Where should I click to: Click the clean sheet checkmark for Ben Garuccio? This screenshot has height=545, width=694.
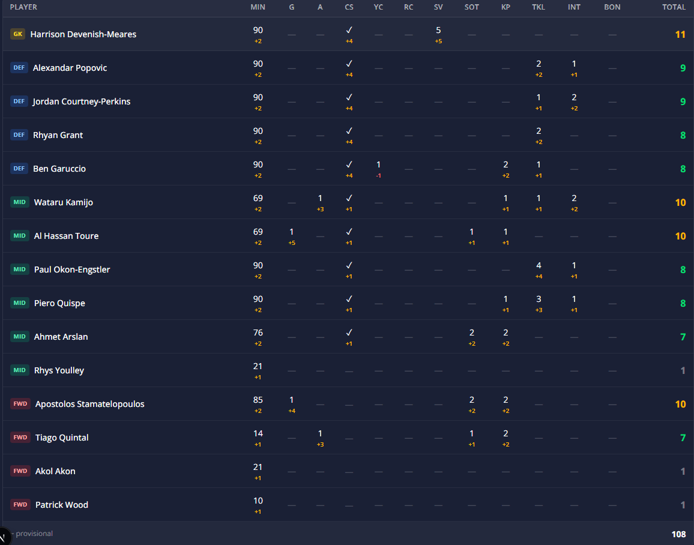[349, 164]
